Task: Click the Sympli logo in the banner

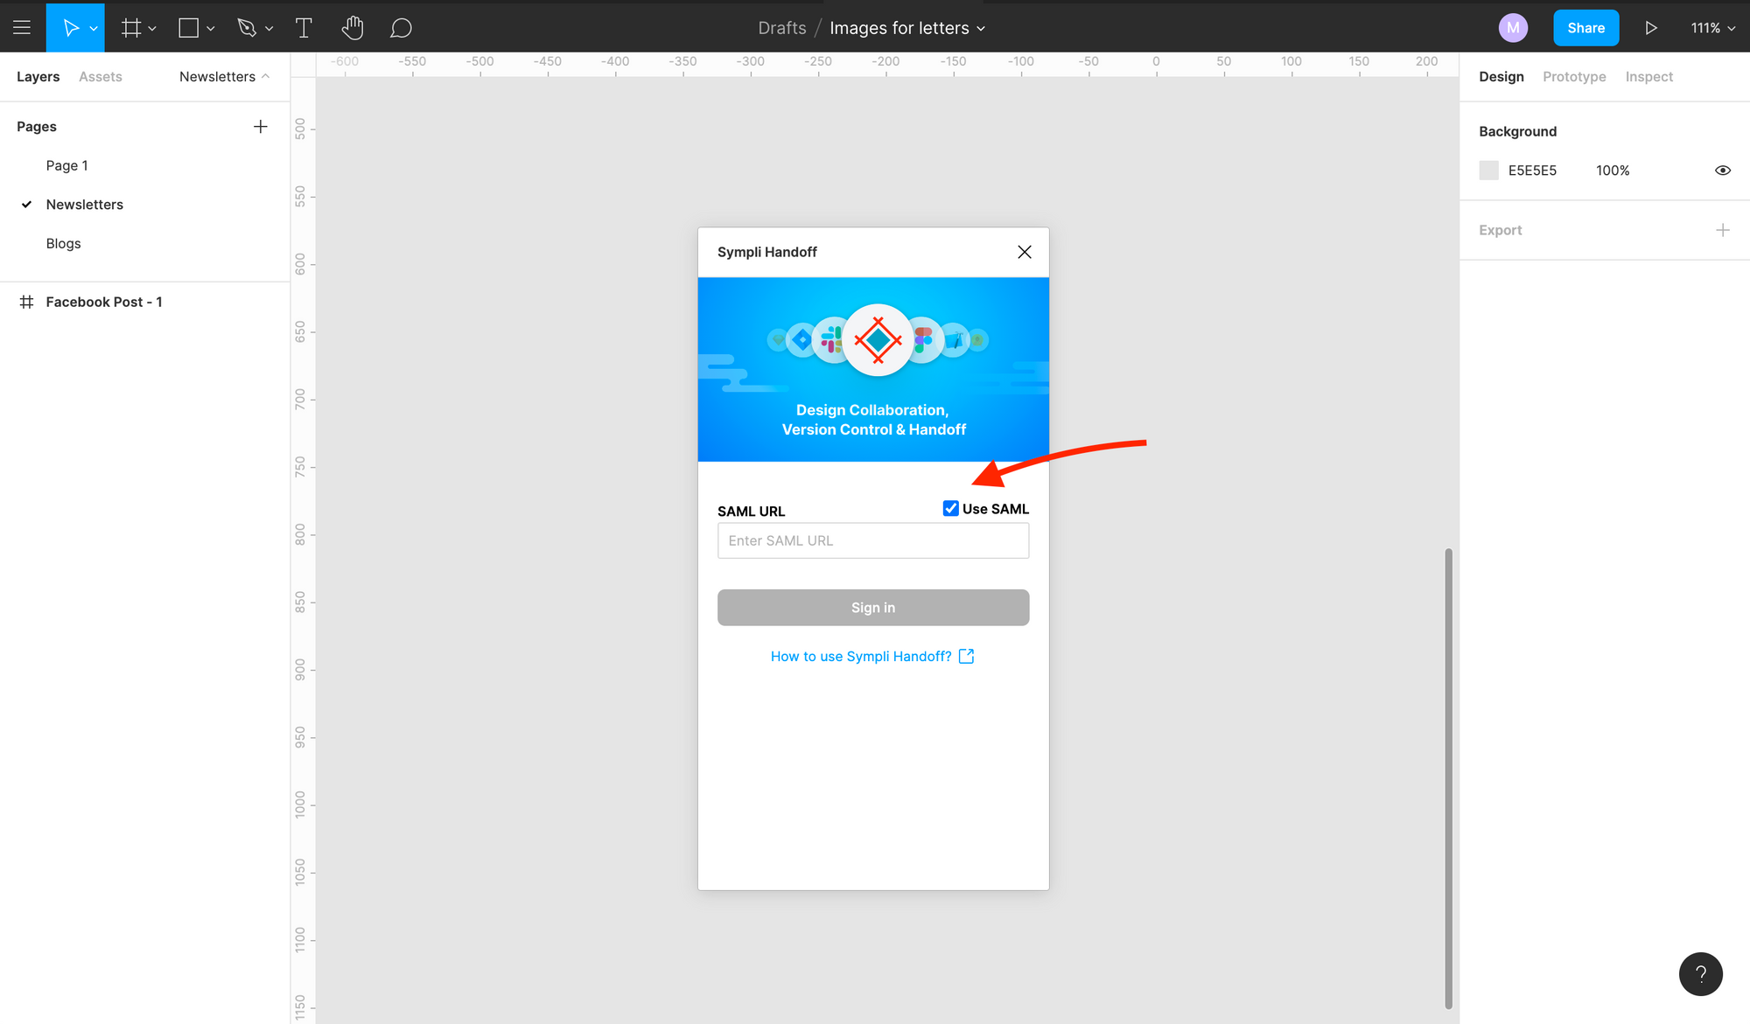Action: [x=878, y=340]
